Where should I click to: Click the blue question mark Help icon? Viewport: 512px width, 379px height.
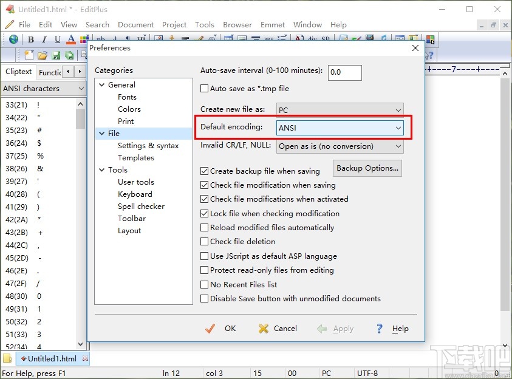point(380,329)
